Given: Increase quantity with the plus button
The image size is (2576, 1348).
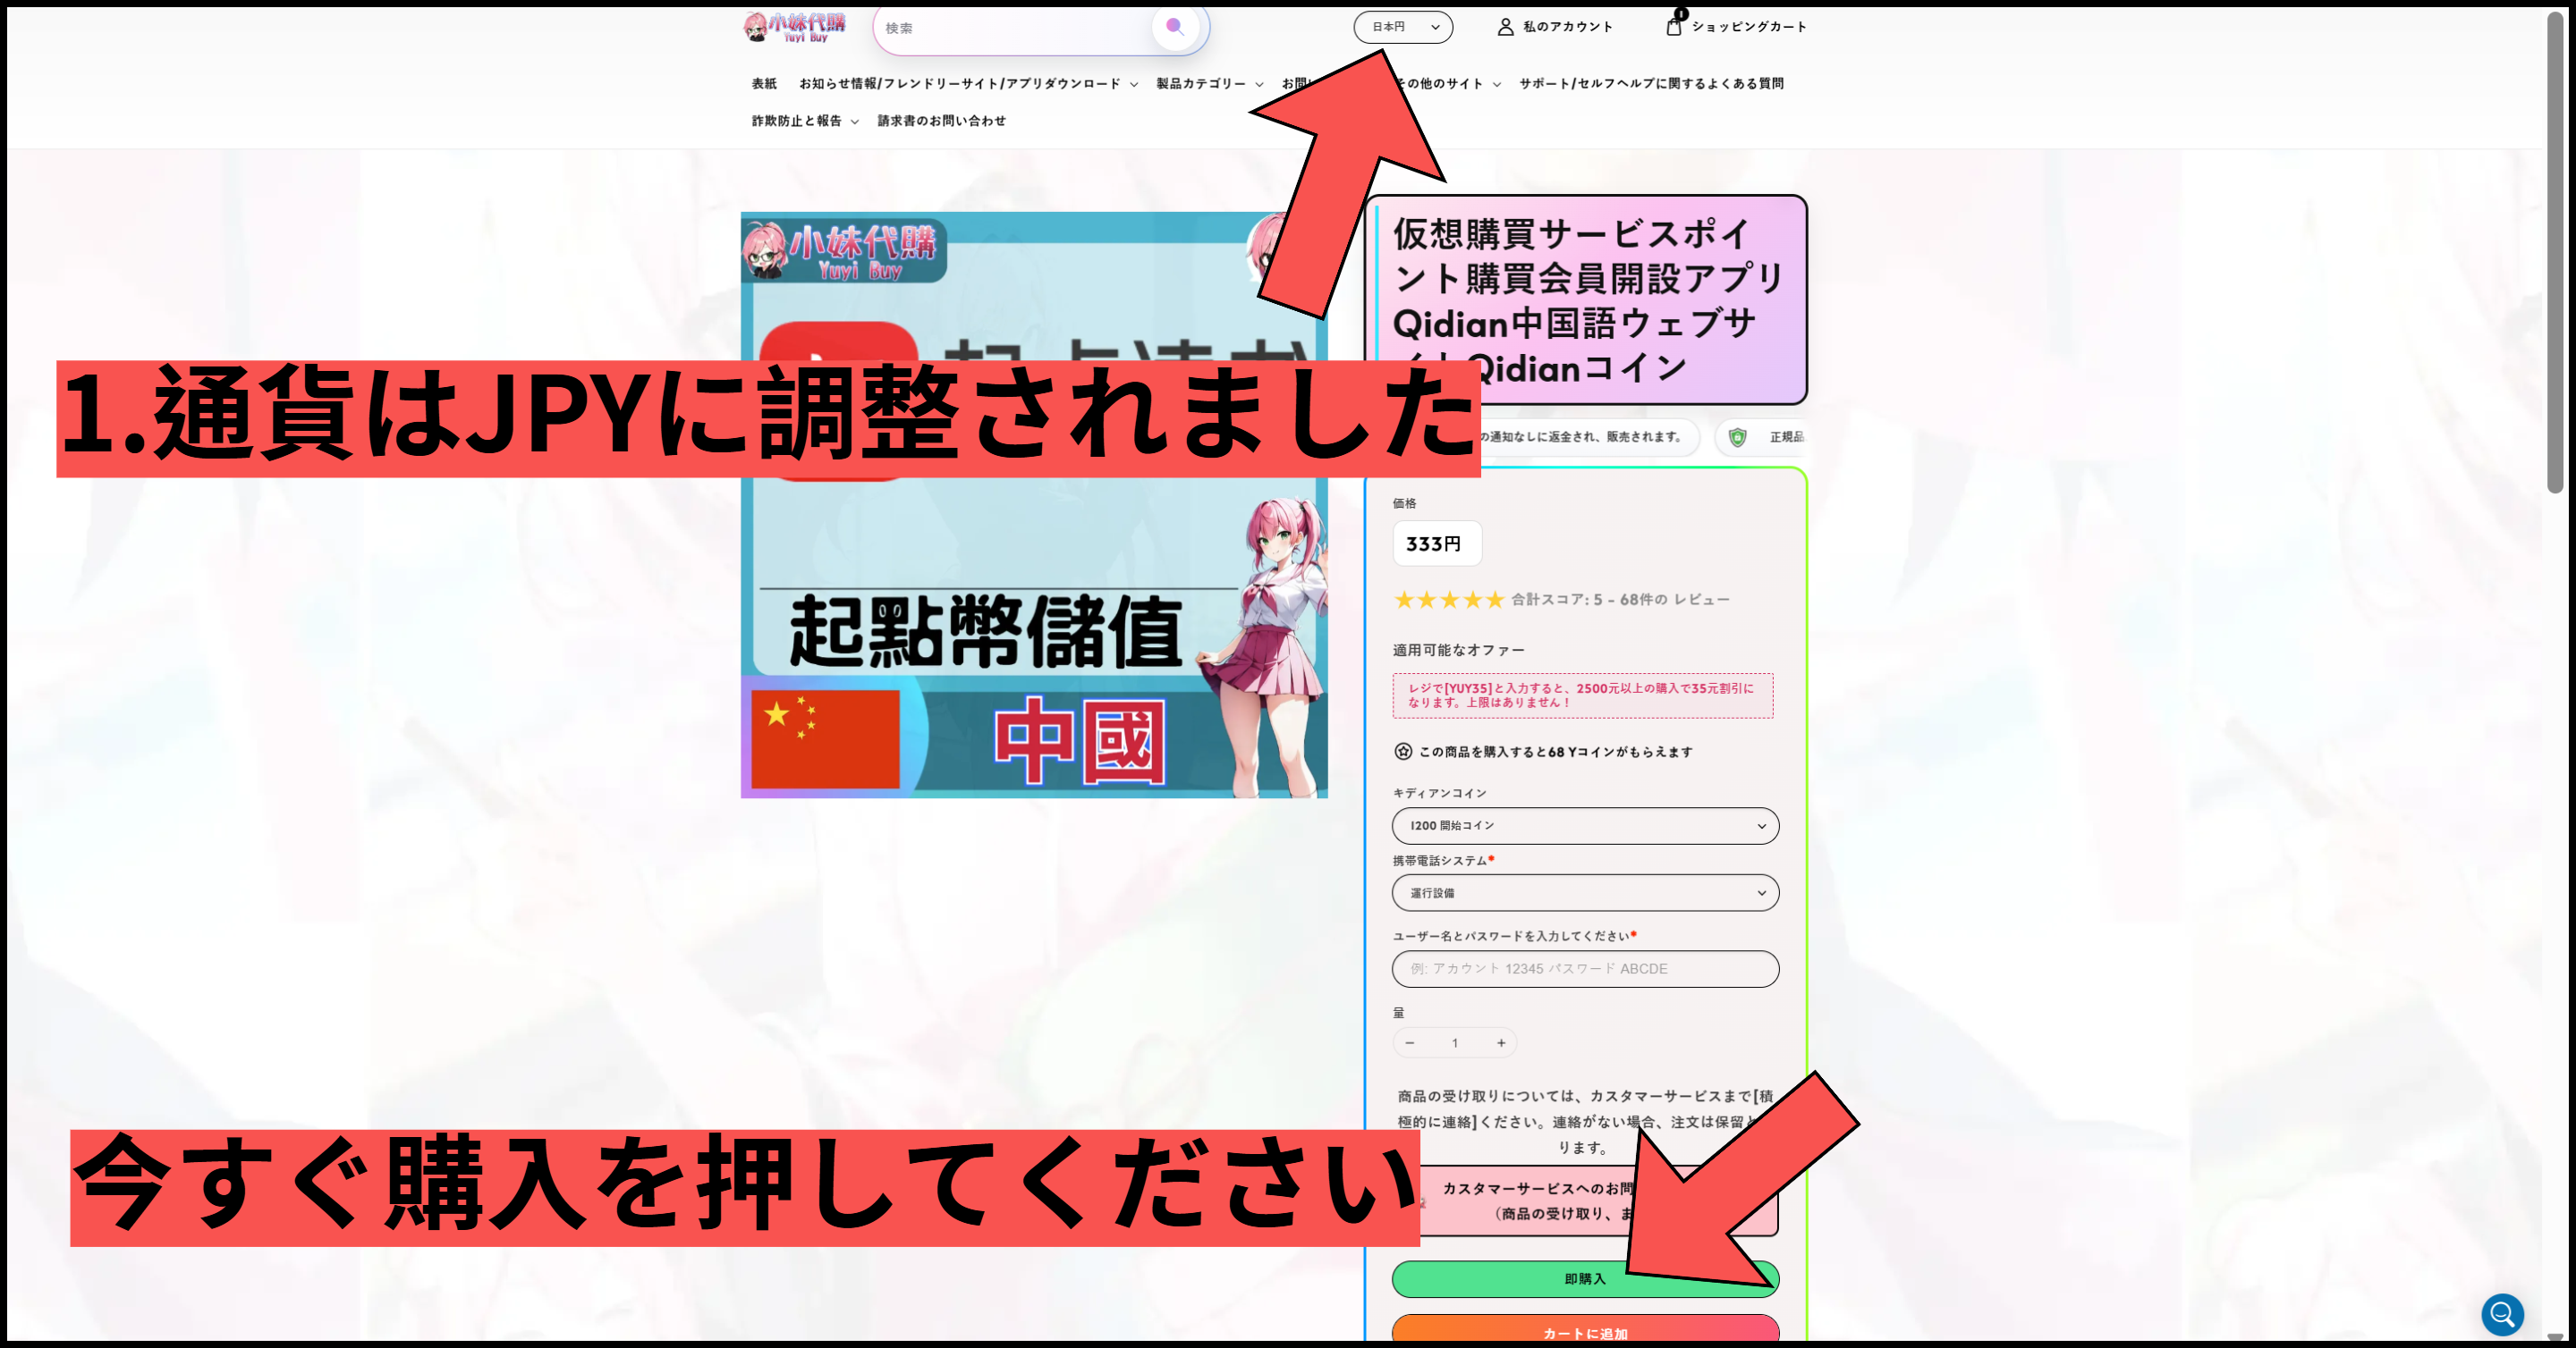Looking at the screenshot, I should coord(1501,1042).
